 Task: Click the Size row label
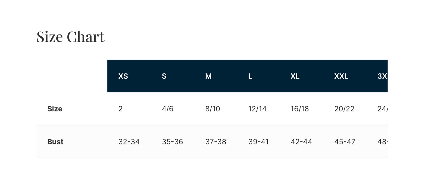pos(55,109)
